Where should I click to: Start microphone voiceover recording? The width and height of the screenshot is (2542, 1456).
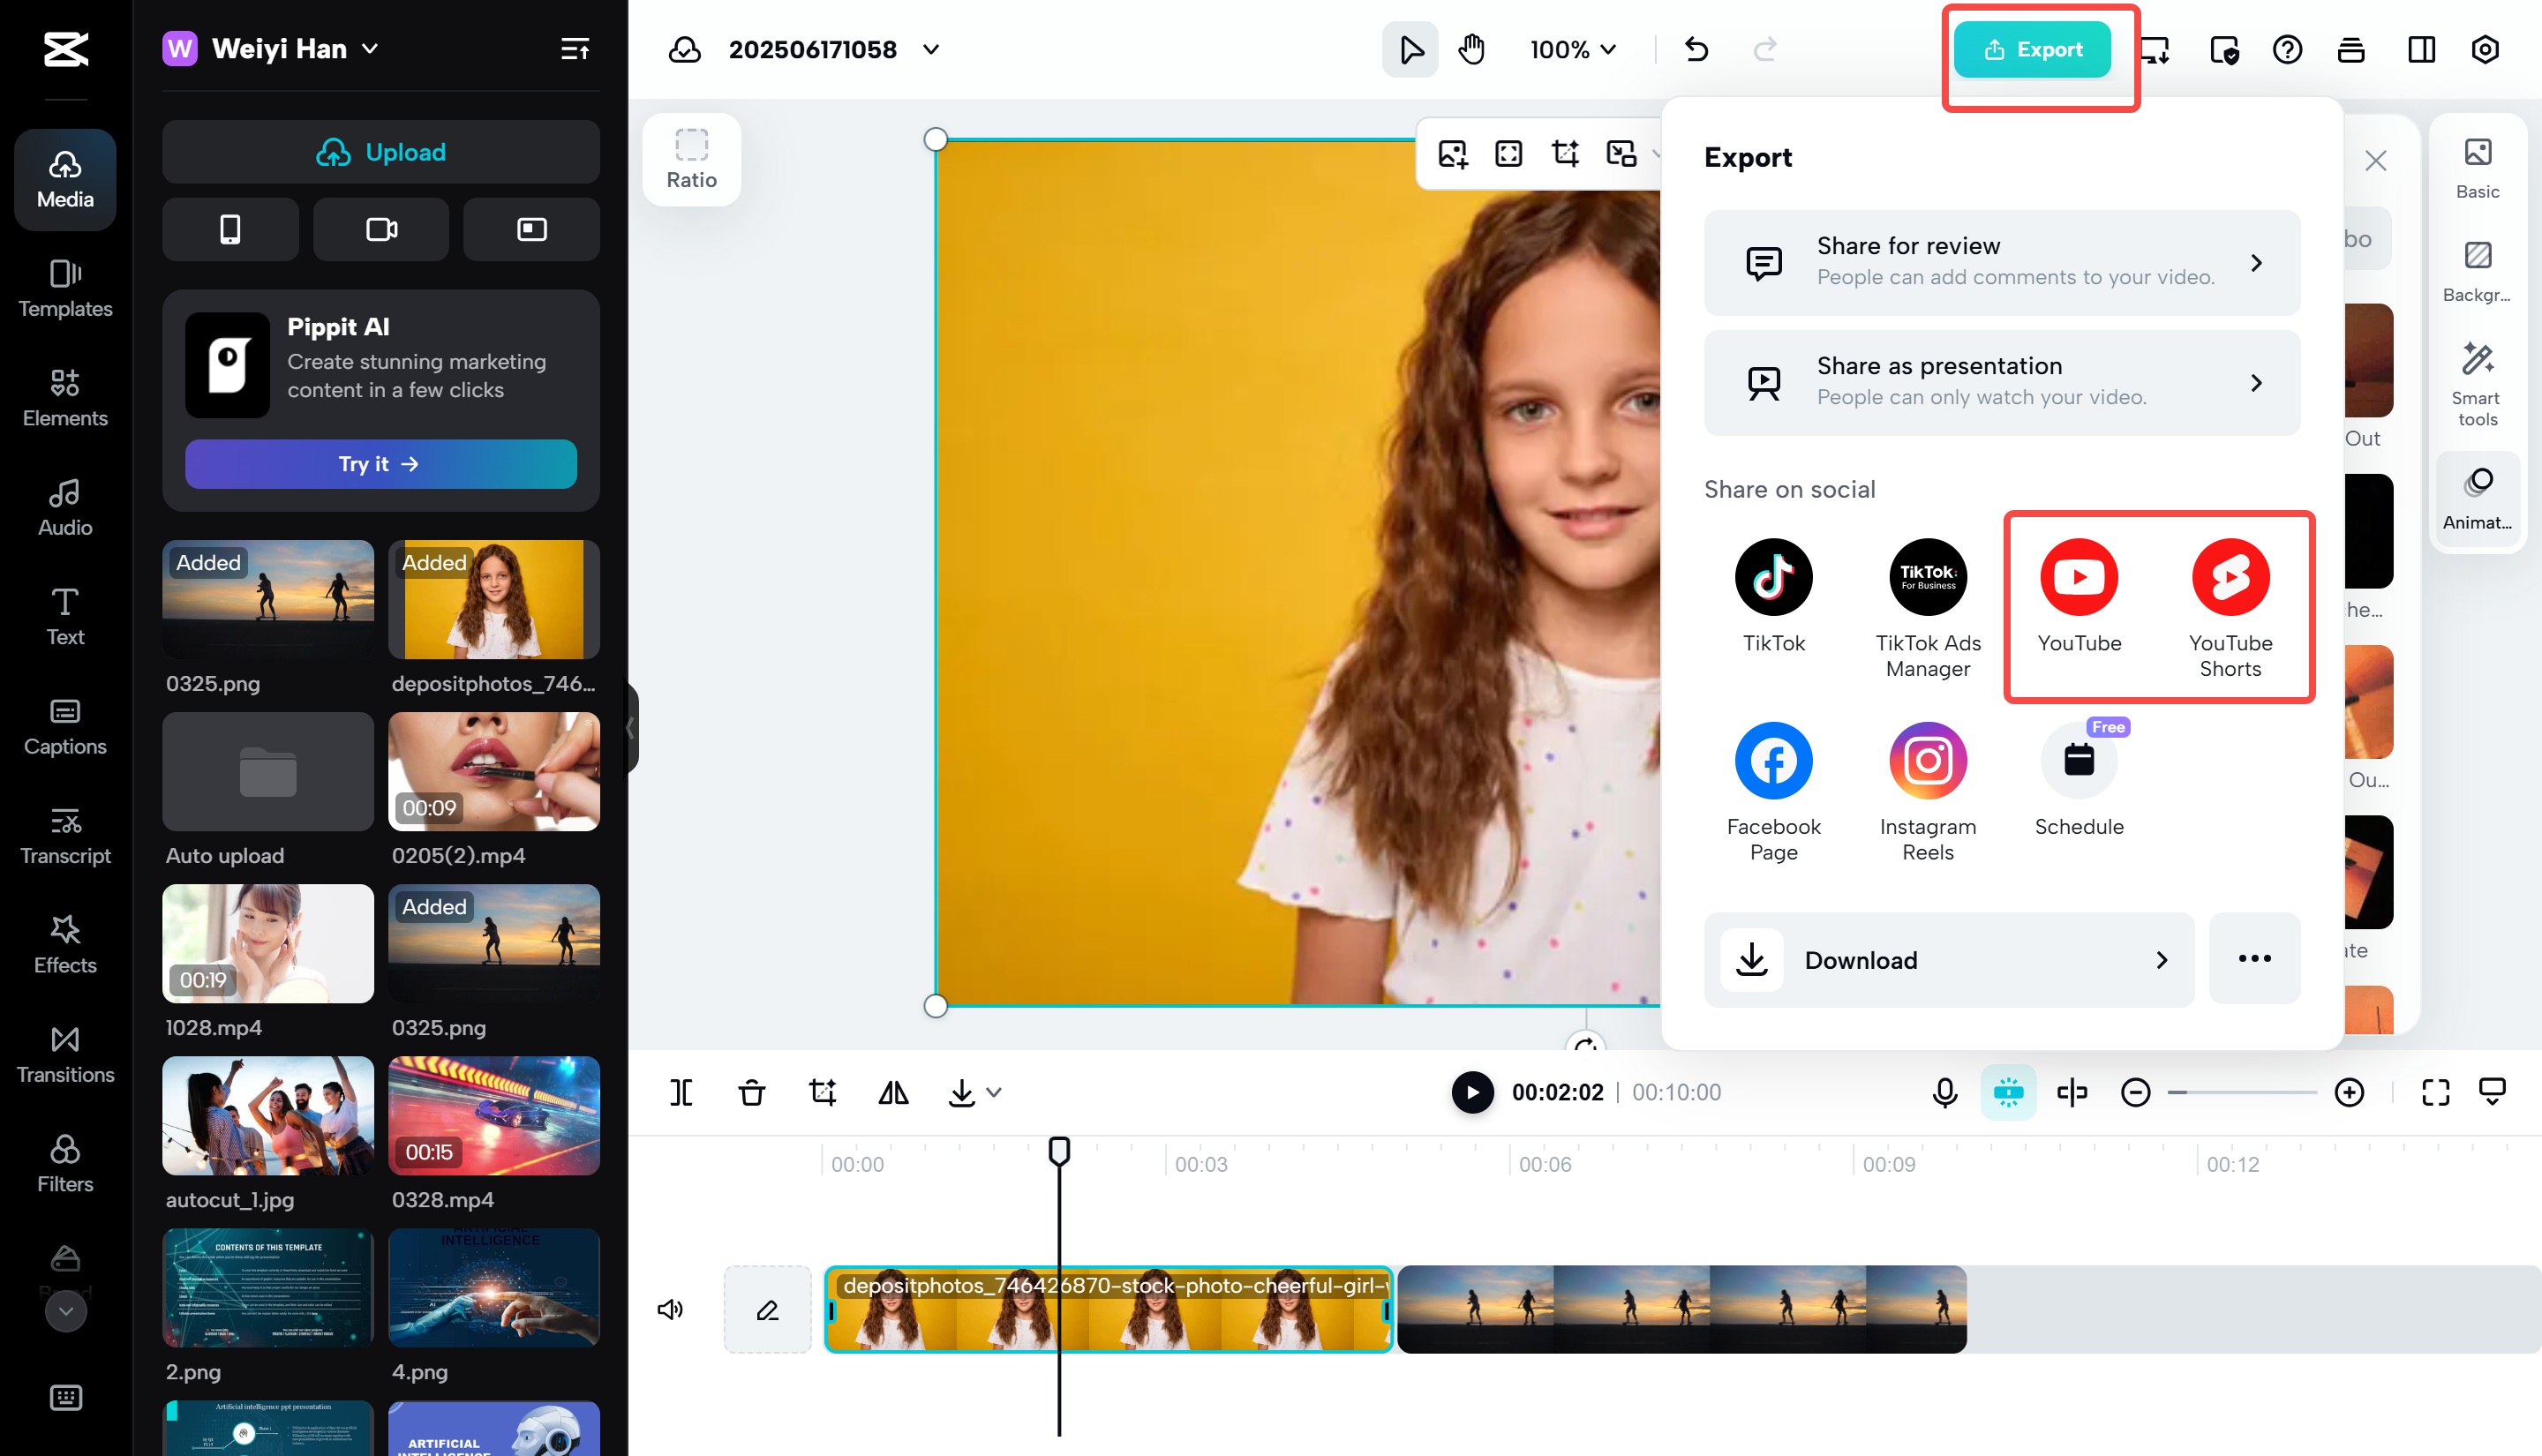click(1944, 1092)
